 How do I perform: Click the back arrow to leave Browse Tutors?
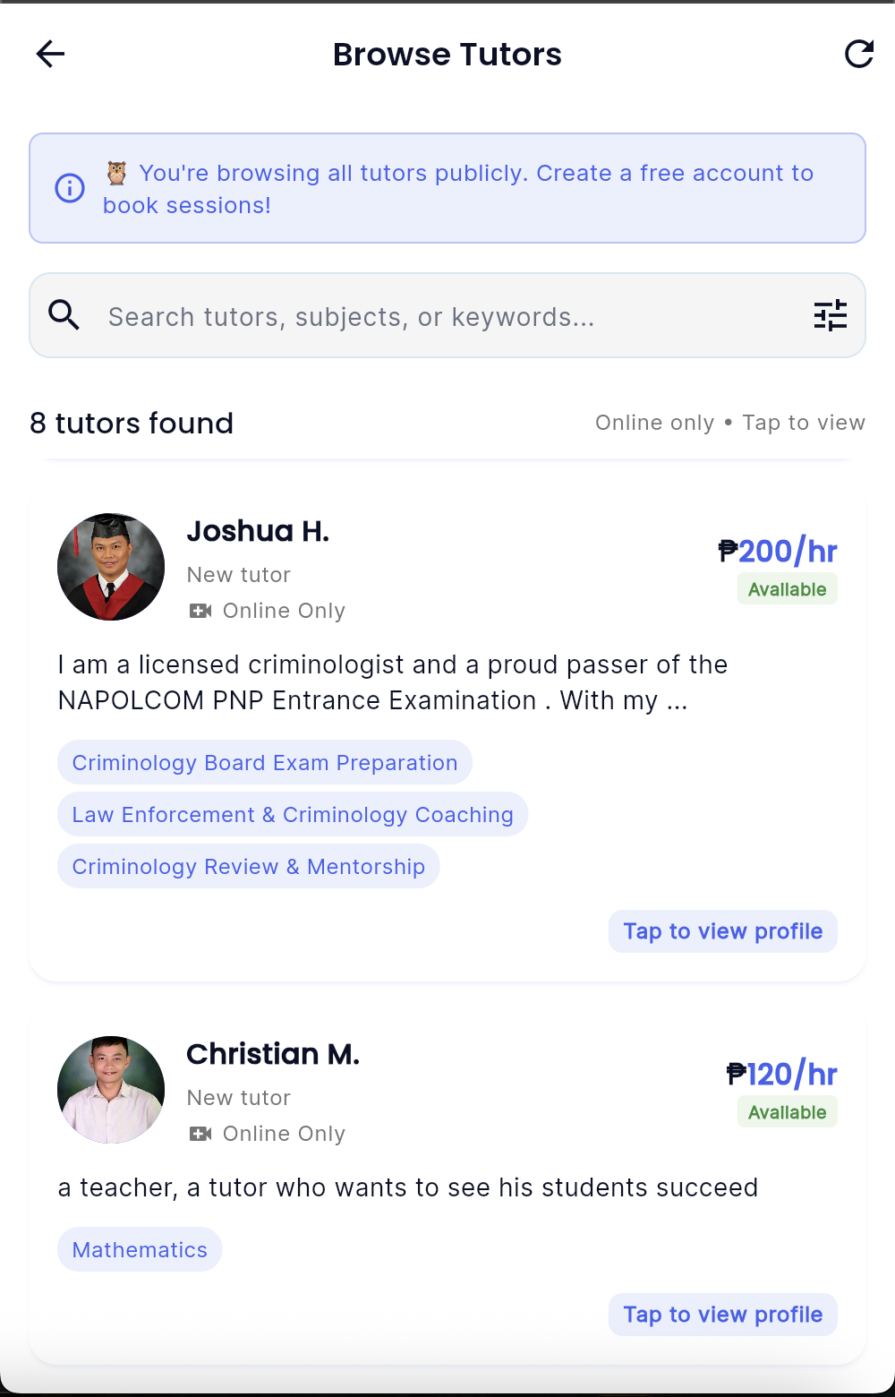51,54
